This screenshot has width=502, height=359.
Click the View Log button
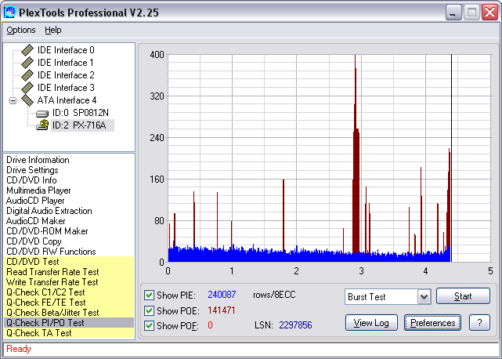371,323
